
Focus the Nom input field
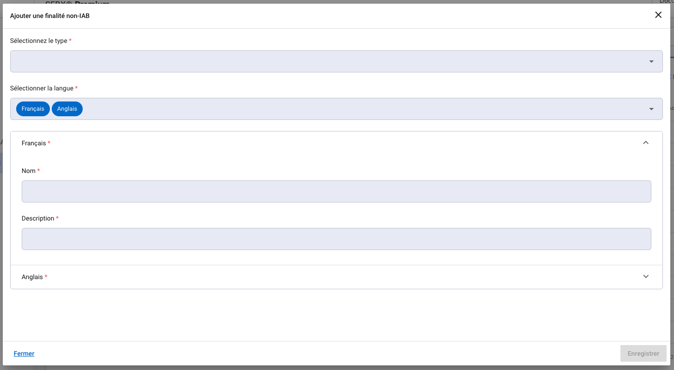point(336,191)
